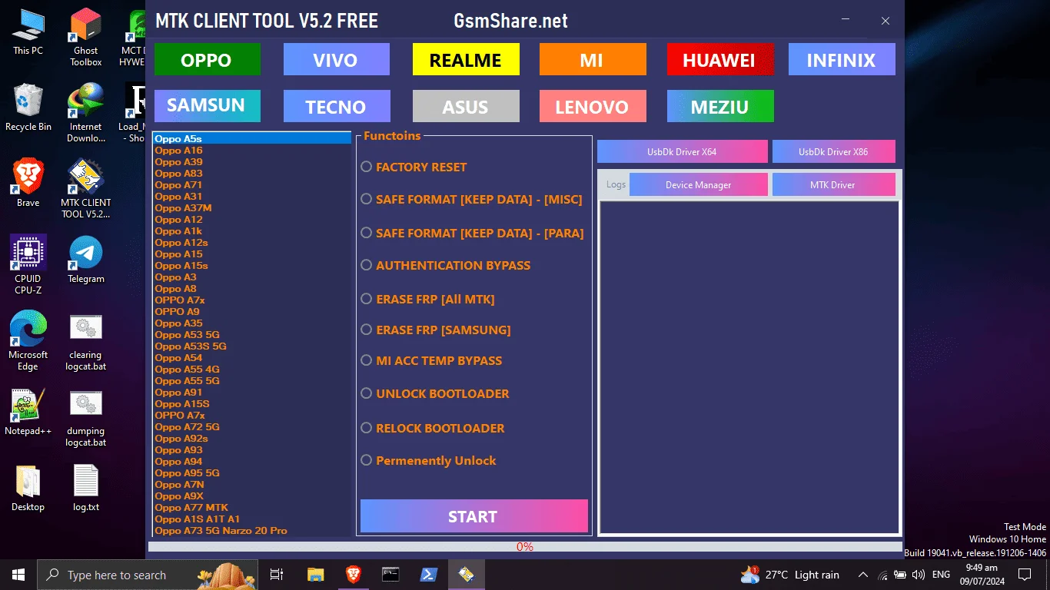1050x590 pixels.
Task: Open weather widget showing 27°C Light rain
Action: pos(789,575)
